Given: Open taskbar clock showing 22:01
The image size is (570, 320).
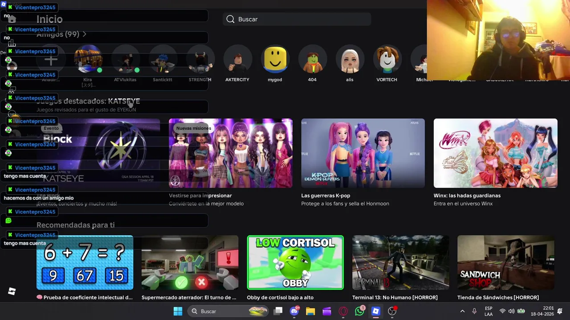Looking at the screenshot, I should click(x=542, y=311).
